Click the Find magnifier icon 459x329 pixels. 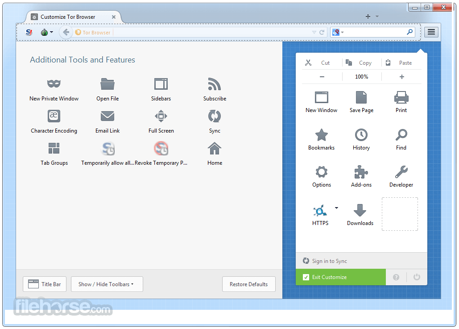(x=401, y=135)
